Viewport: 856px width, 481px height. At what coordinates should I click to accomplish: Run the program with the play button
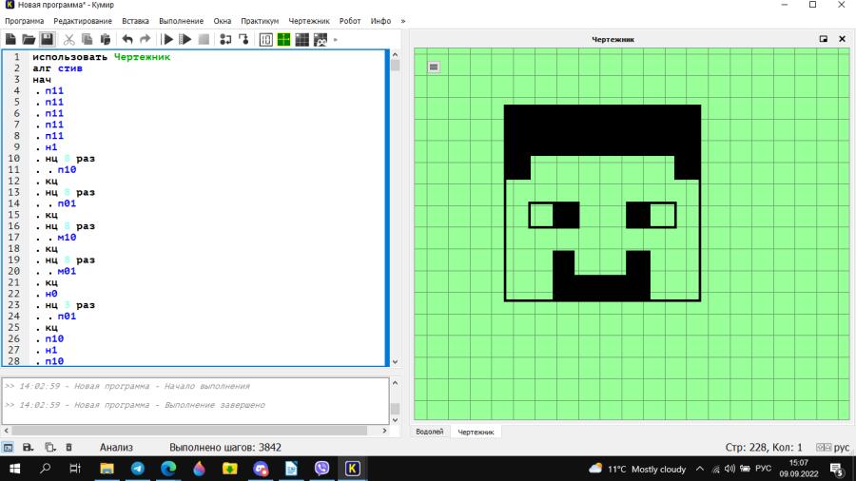[168, 39]
